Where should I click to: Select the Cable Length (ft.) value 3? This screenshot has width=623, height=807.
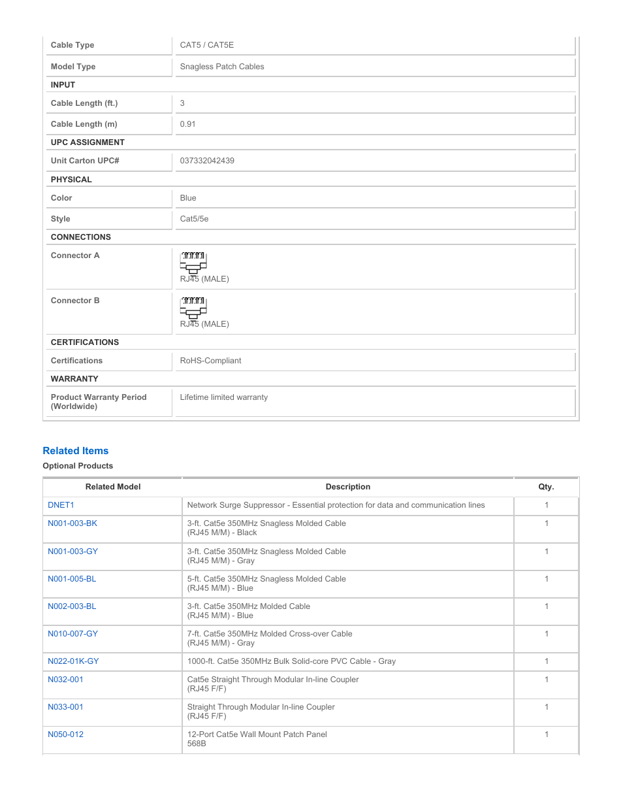[182, 103]
